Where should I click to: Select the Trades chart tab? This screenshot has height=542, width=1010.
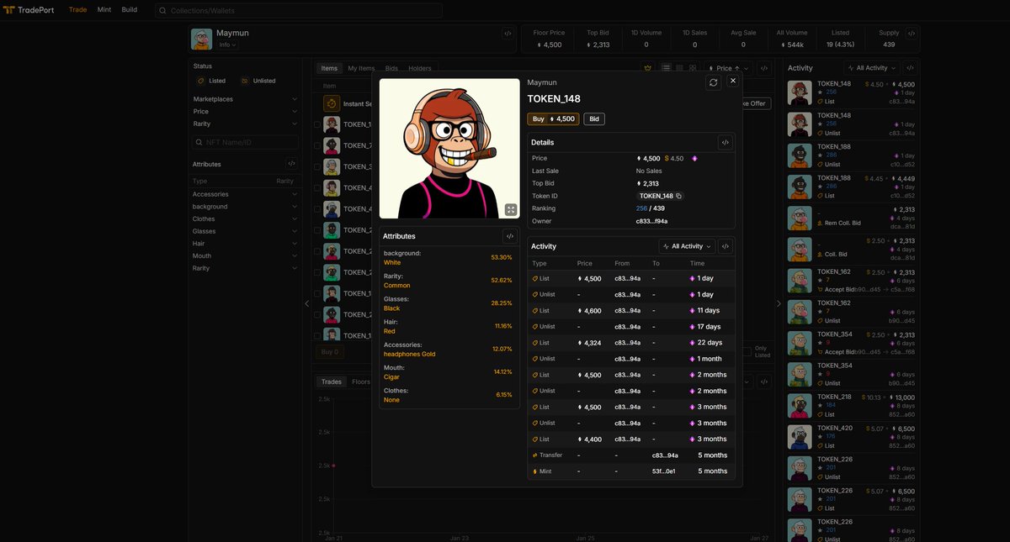[332, 382]
